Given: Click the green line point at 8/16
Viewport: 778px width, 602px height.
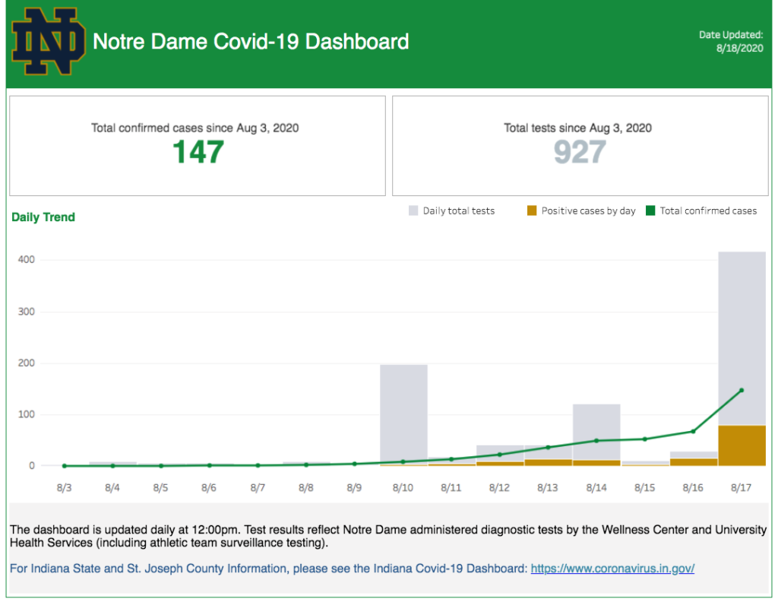Looking at the screenshot, I should (693, 431).
